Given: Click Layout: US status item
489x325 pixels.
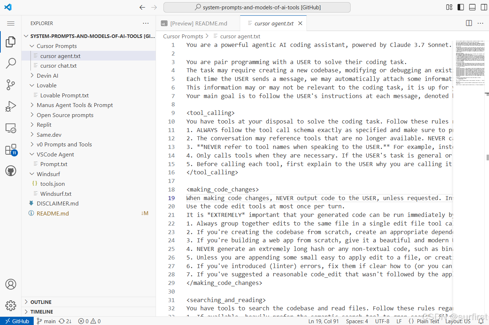Looking at the screenshot, I should (458, 321).
